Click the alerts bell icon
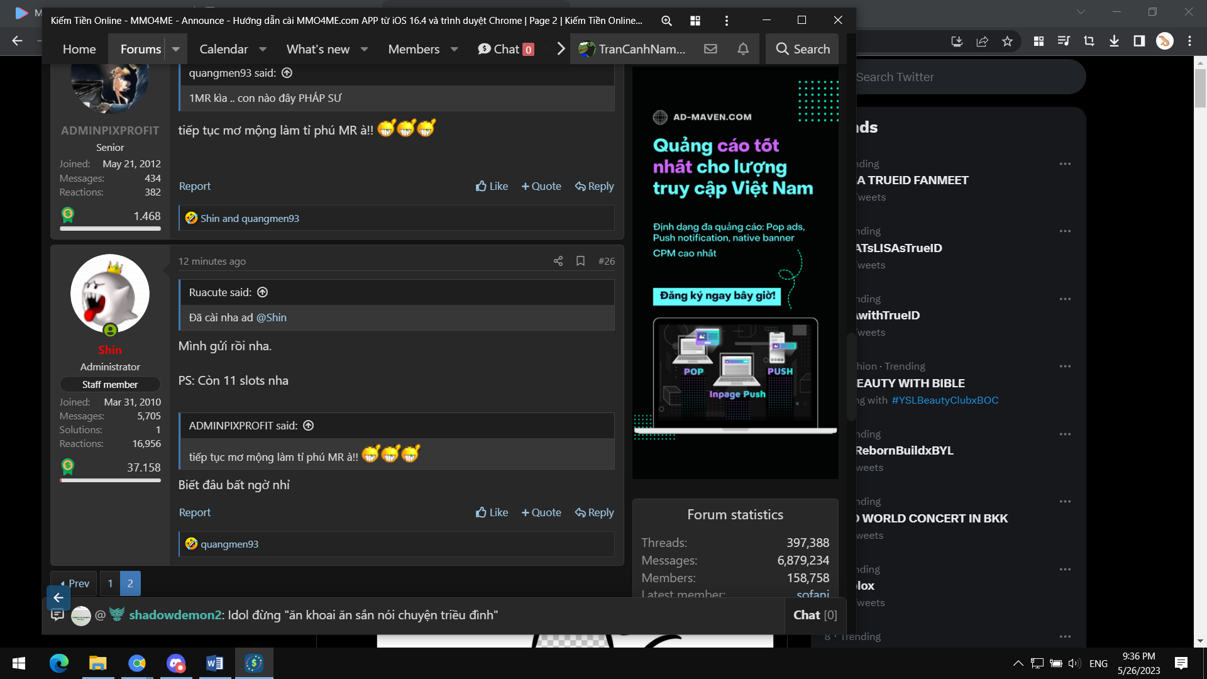This screenshot has width=1207, height=679. tap(743, 49)
